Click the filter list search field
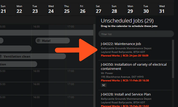This screenshot has height=107, width=178. coord(136,34)
